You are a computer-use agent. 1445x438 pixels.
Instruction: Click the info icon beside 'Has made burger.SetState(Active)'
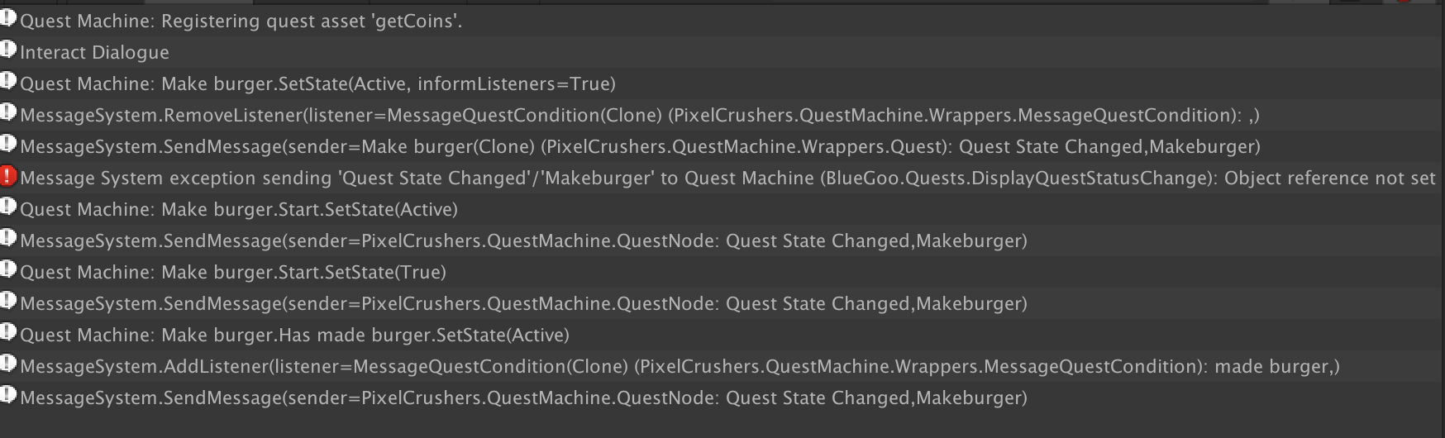pos(8,333)
